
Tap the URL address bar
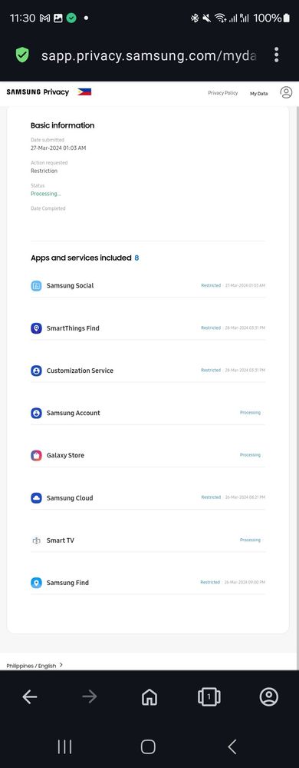coord(149,55)
